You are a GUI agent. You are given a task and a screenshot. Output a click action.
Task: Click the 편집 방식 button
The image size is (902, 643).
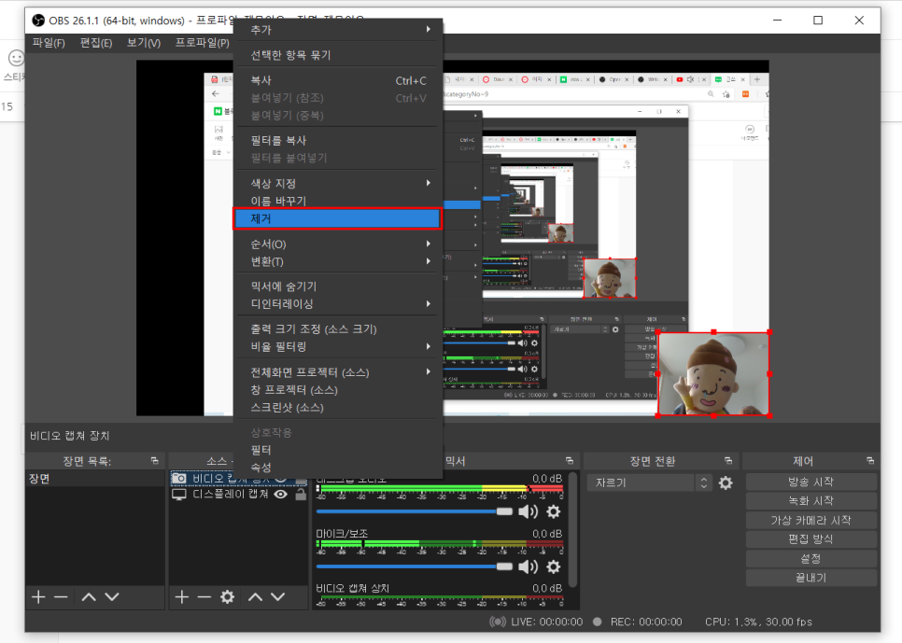point(811,539)
